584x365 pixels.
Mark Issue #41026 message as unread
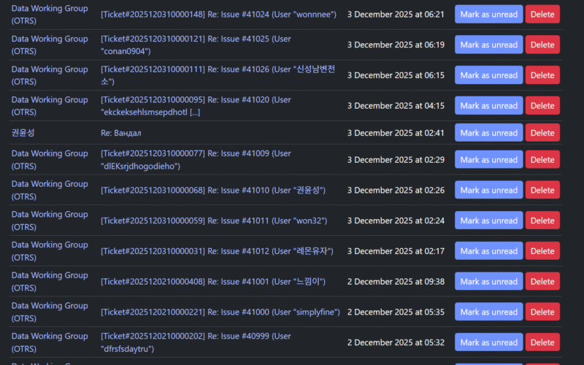click(488, 75)
